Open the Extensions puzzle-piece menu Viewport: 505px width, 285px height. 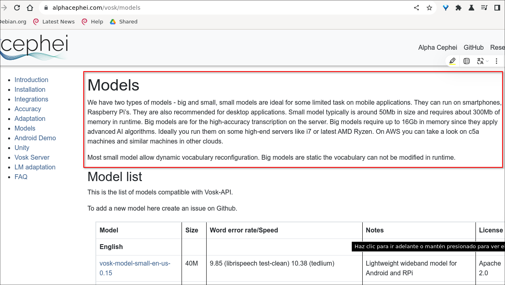459,8
